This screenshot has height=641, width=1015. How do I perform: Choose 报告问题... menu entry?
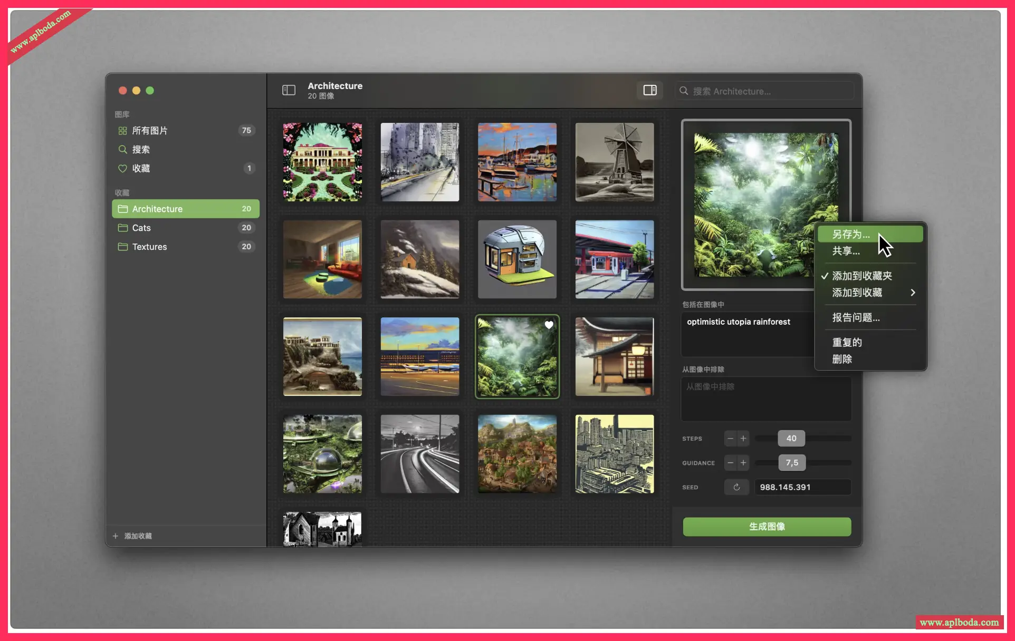click(x=856, y=317)
